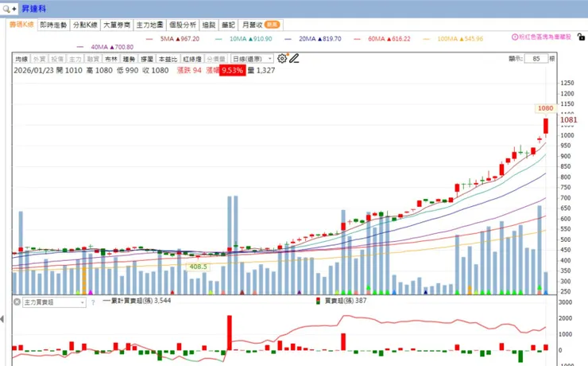The width and height of the screenshot is (588, 366).
Task: Open the 主力買賣超 indicator dropdown
Action: click(x=54, y=302)
